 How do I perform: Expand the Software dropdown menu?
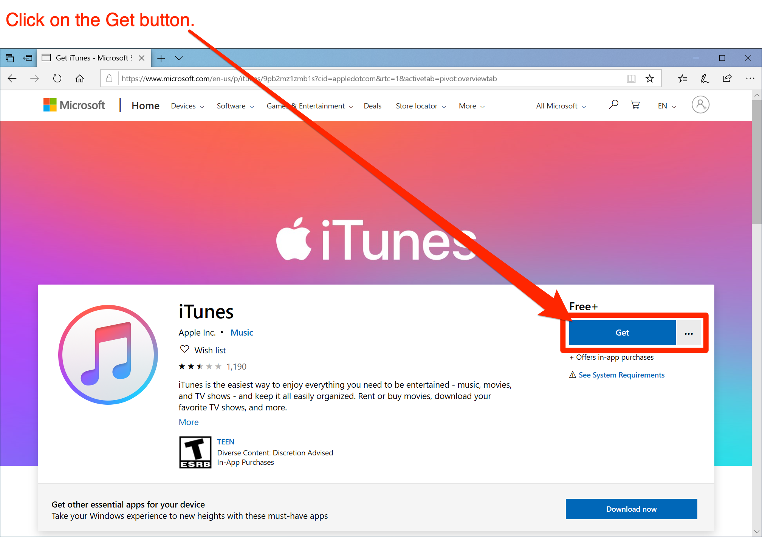point(234,106)
